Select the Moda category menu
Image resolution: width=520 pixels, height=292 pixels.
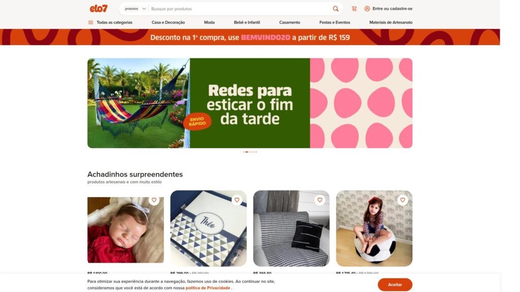pos(209,22)
